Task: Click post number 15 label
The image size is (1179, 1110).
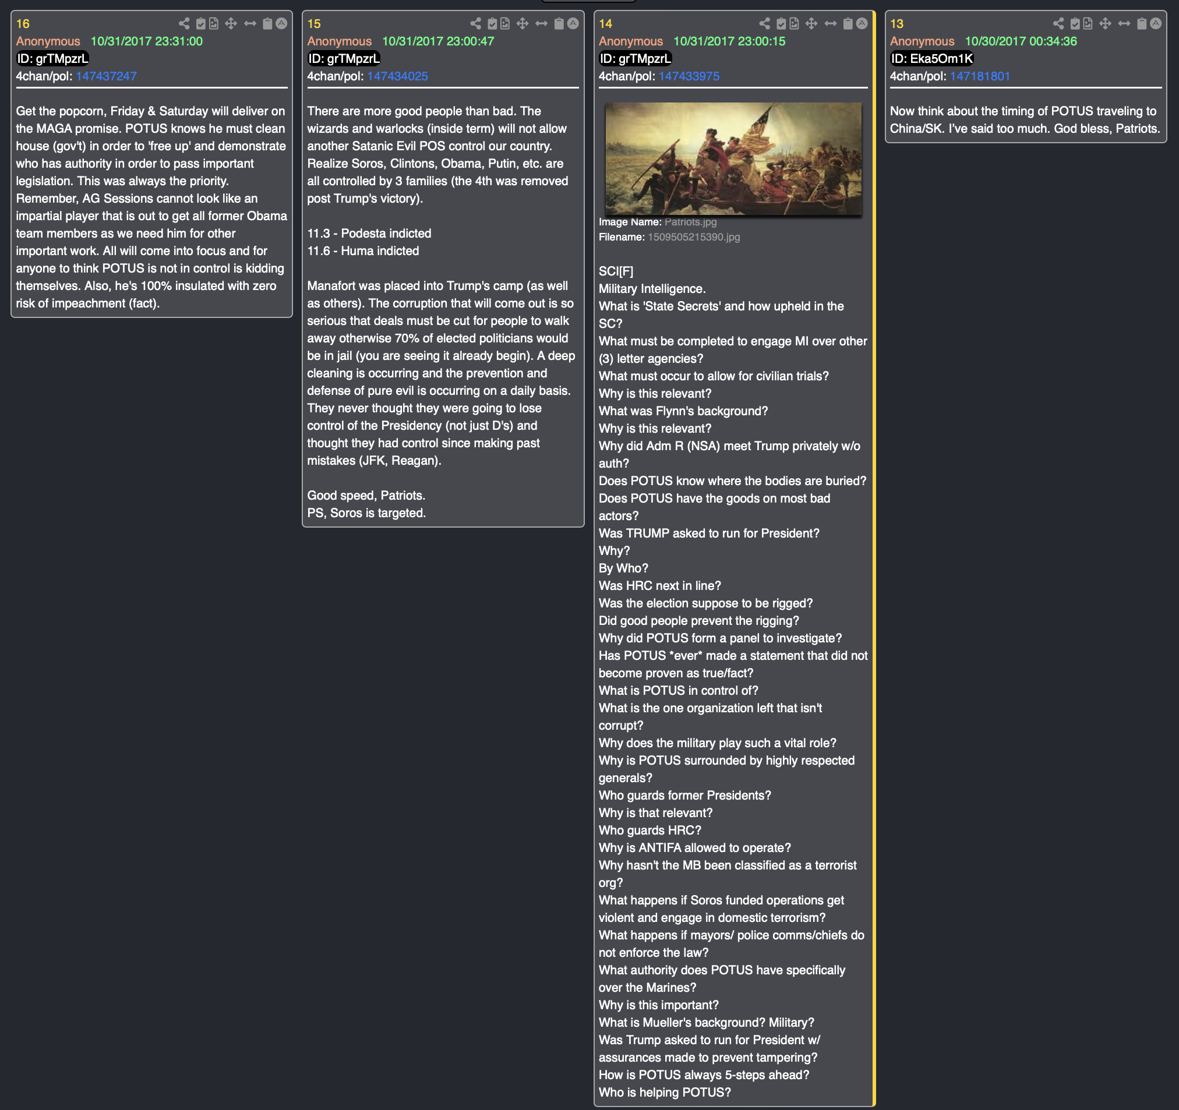Action: [x=314, y=24]
